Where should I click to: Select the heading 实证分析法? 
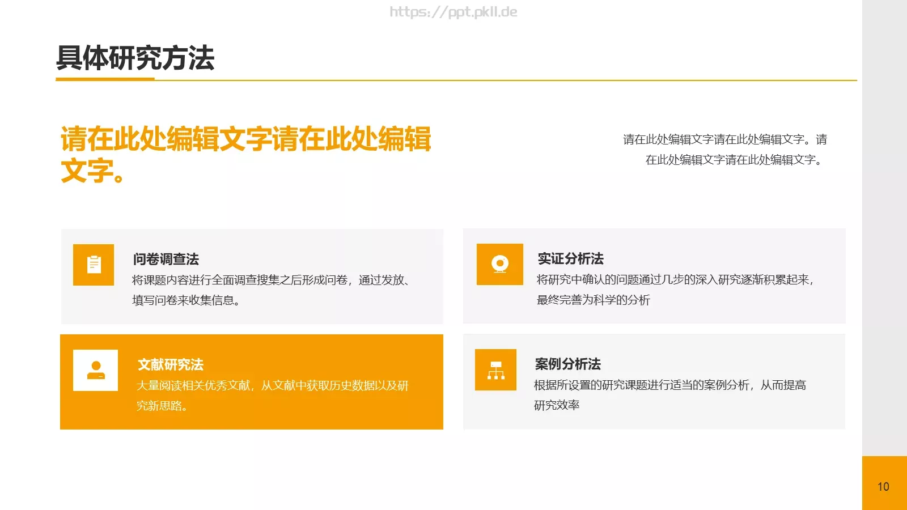[x=571, y=258]
